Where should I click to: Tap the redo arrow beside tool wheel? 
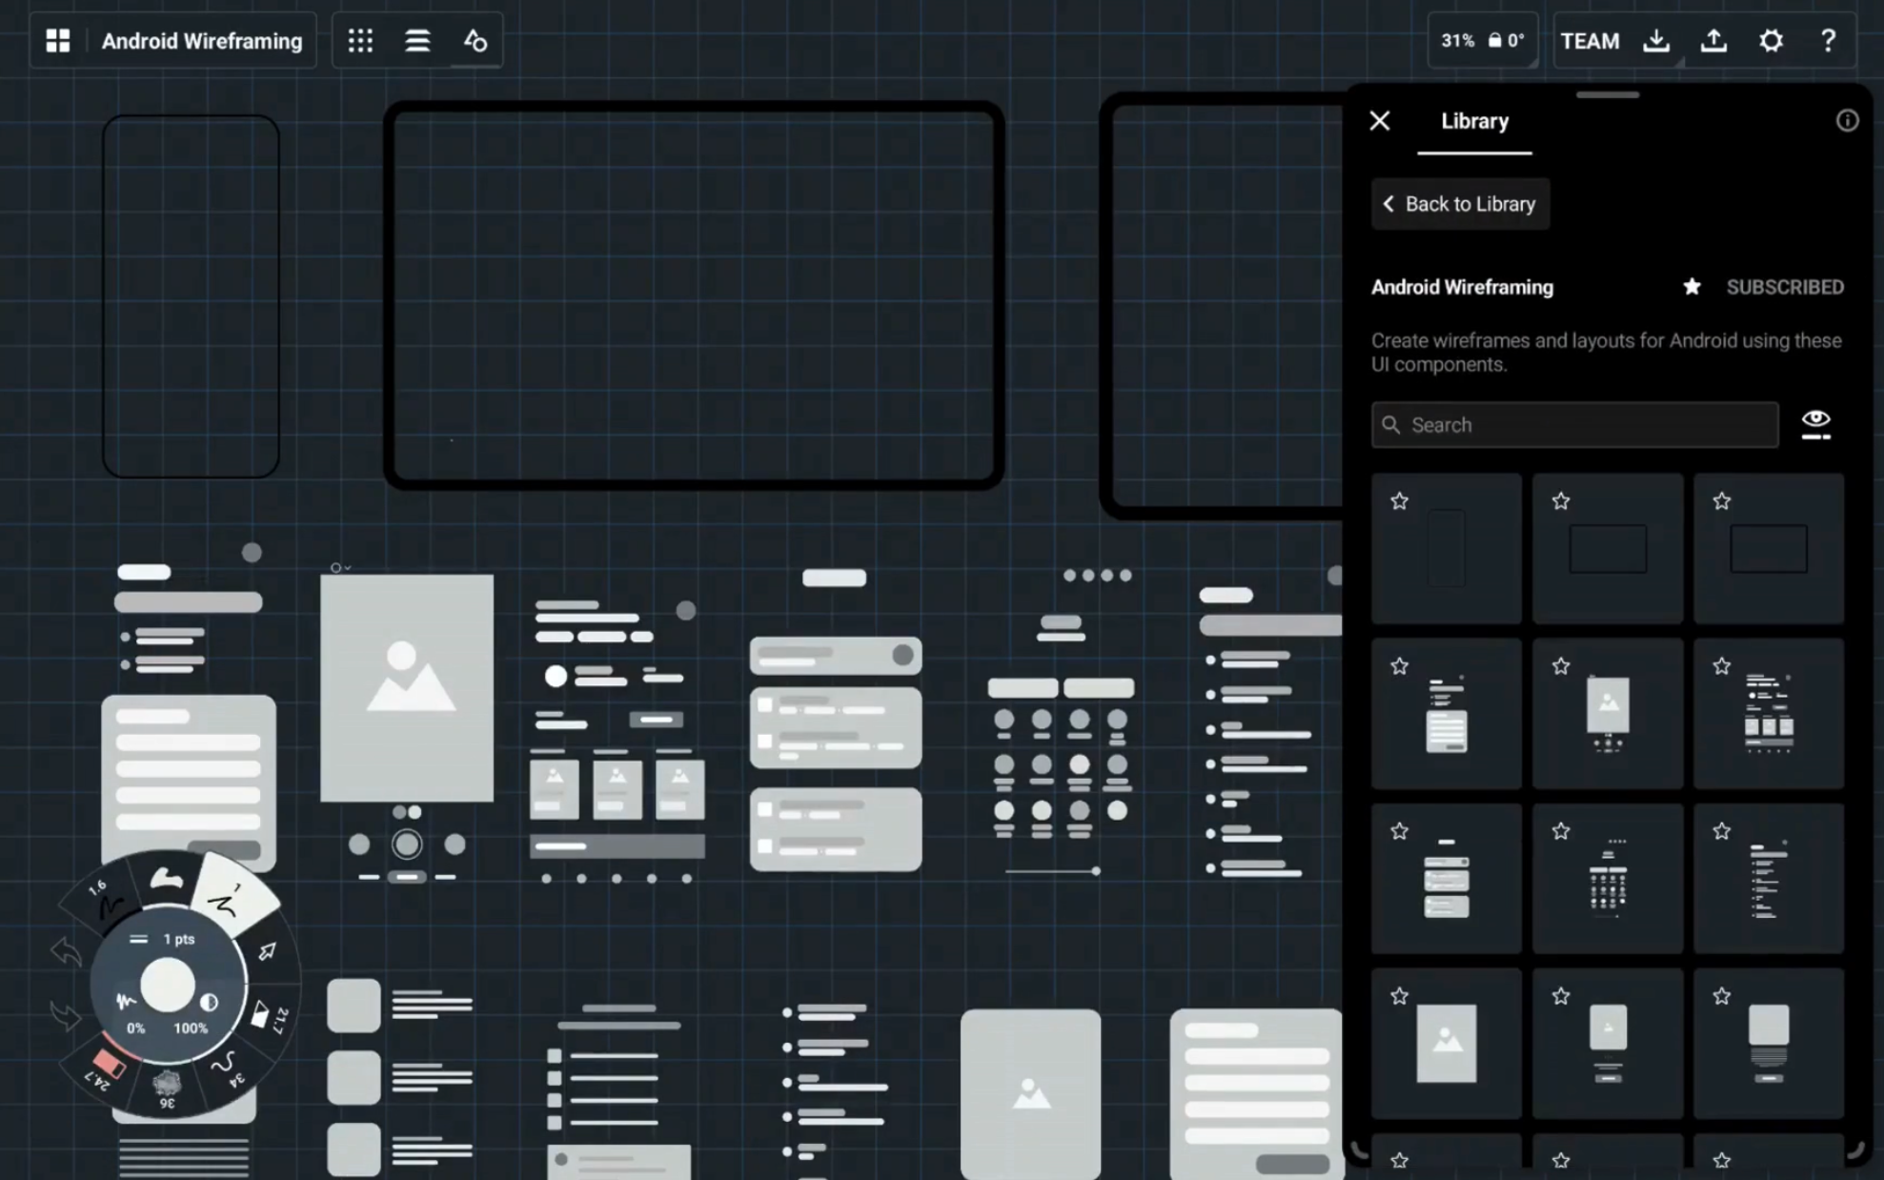[66, 1016]
